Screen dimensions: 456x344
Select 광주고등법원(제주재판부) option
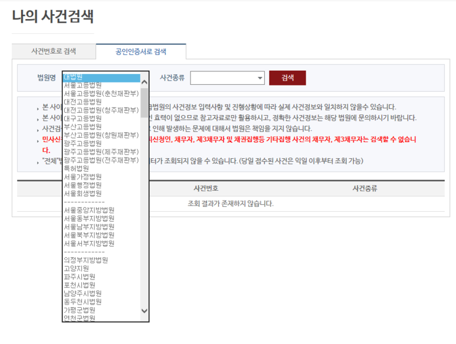(102, 151)
